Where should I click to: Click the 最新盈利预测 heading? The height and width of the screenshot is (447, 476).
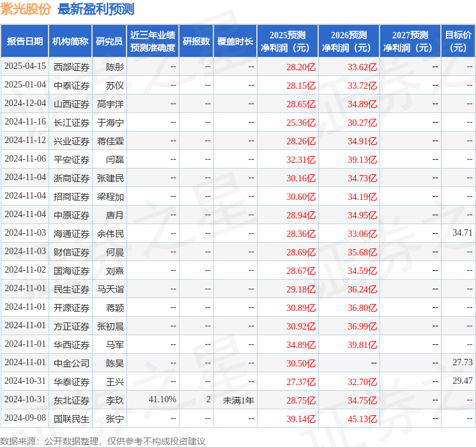coord(96,9)
